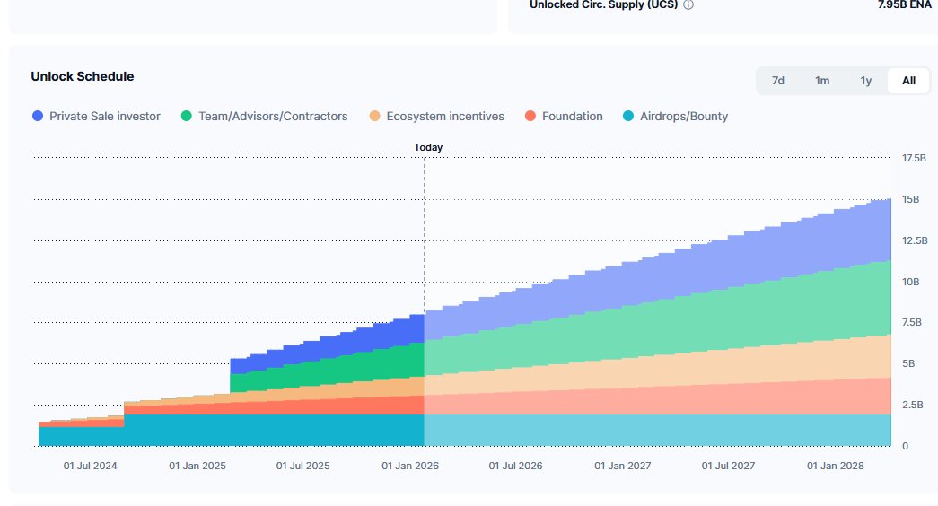
Task: Click the 01 Jul 2027 axis label
Action: (x=728, y=466)
